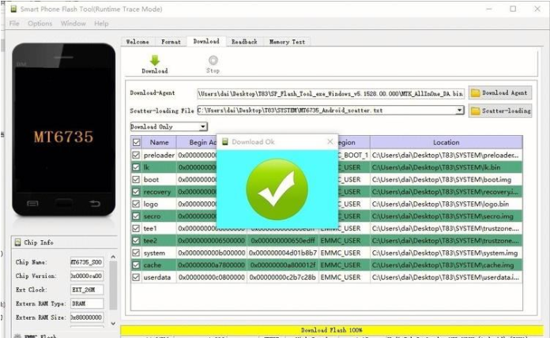Click the Download Ok dialog title icon
The height and width of the screenshot is (338, 550).
tap(225, 141)
